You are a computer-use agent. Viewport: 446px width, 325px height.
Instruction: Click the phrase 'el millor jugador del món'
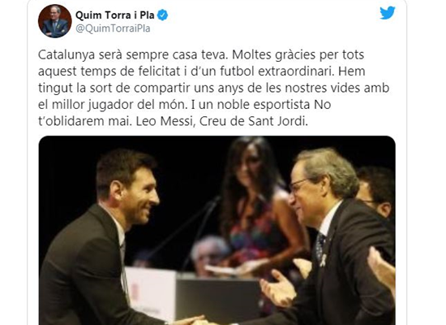click(112, 105)
